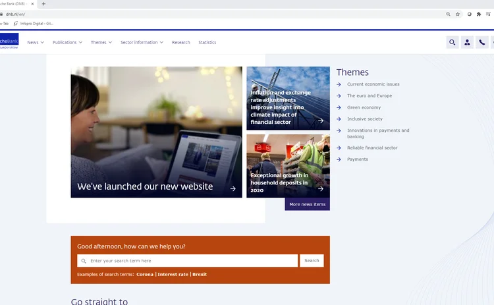This screenshot has height=305, width=494.
Task: Click the search term input field
Action: pyautogui.click(x=188, y=261)
